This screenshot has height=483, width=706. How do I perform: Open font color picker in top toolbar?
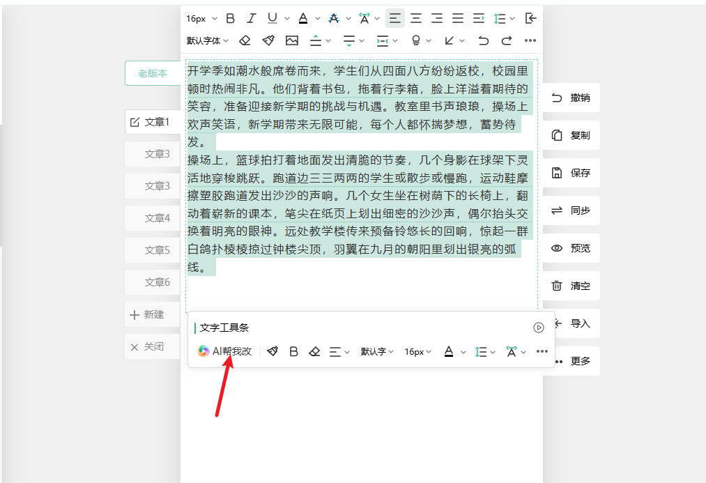pos(304,18)
